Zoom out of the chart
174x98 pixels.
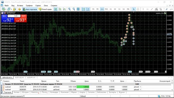click(x=74, y=9)
